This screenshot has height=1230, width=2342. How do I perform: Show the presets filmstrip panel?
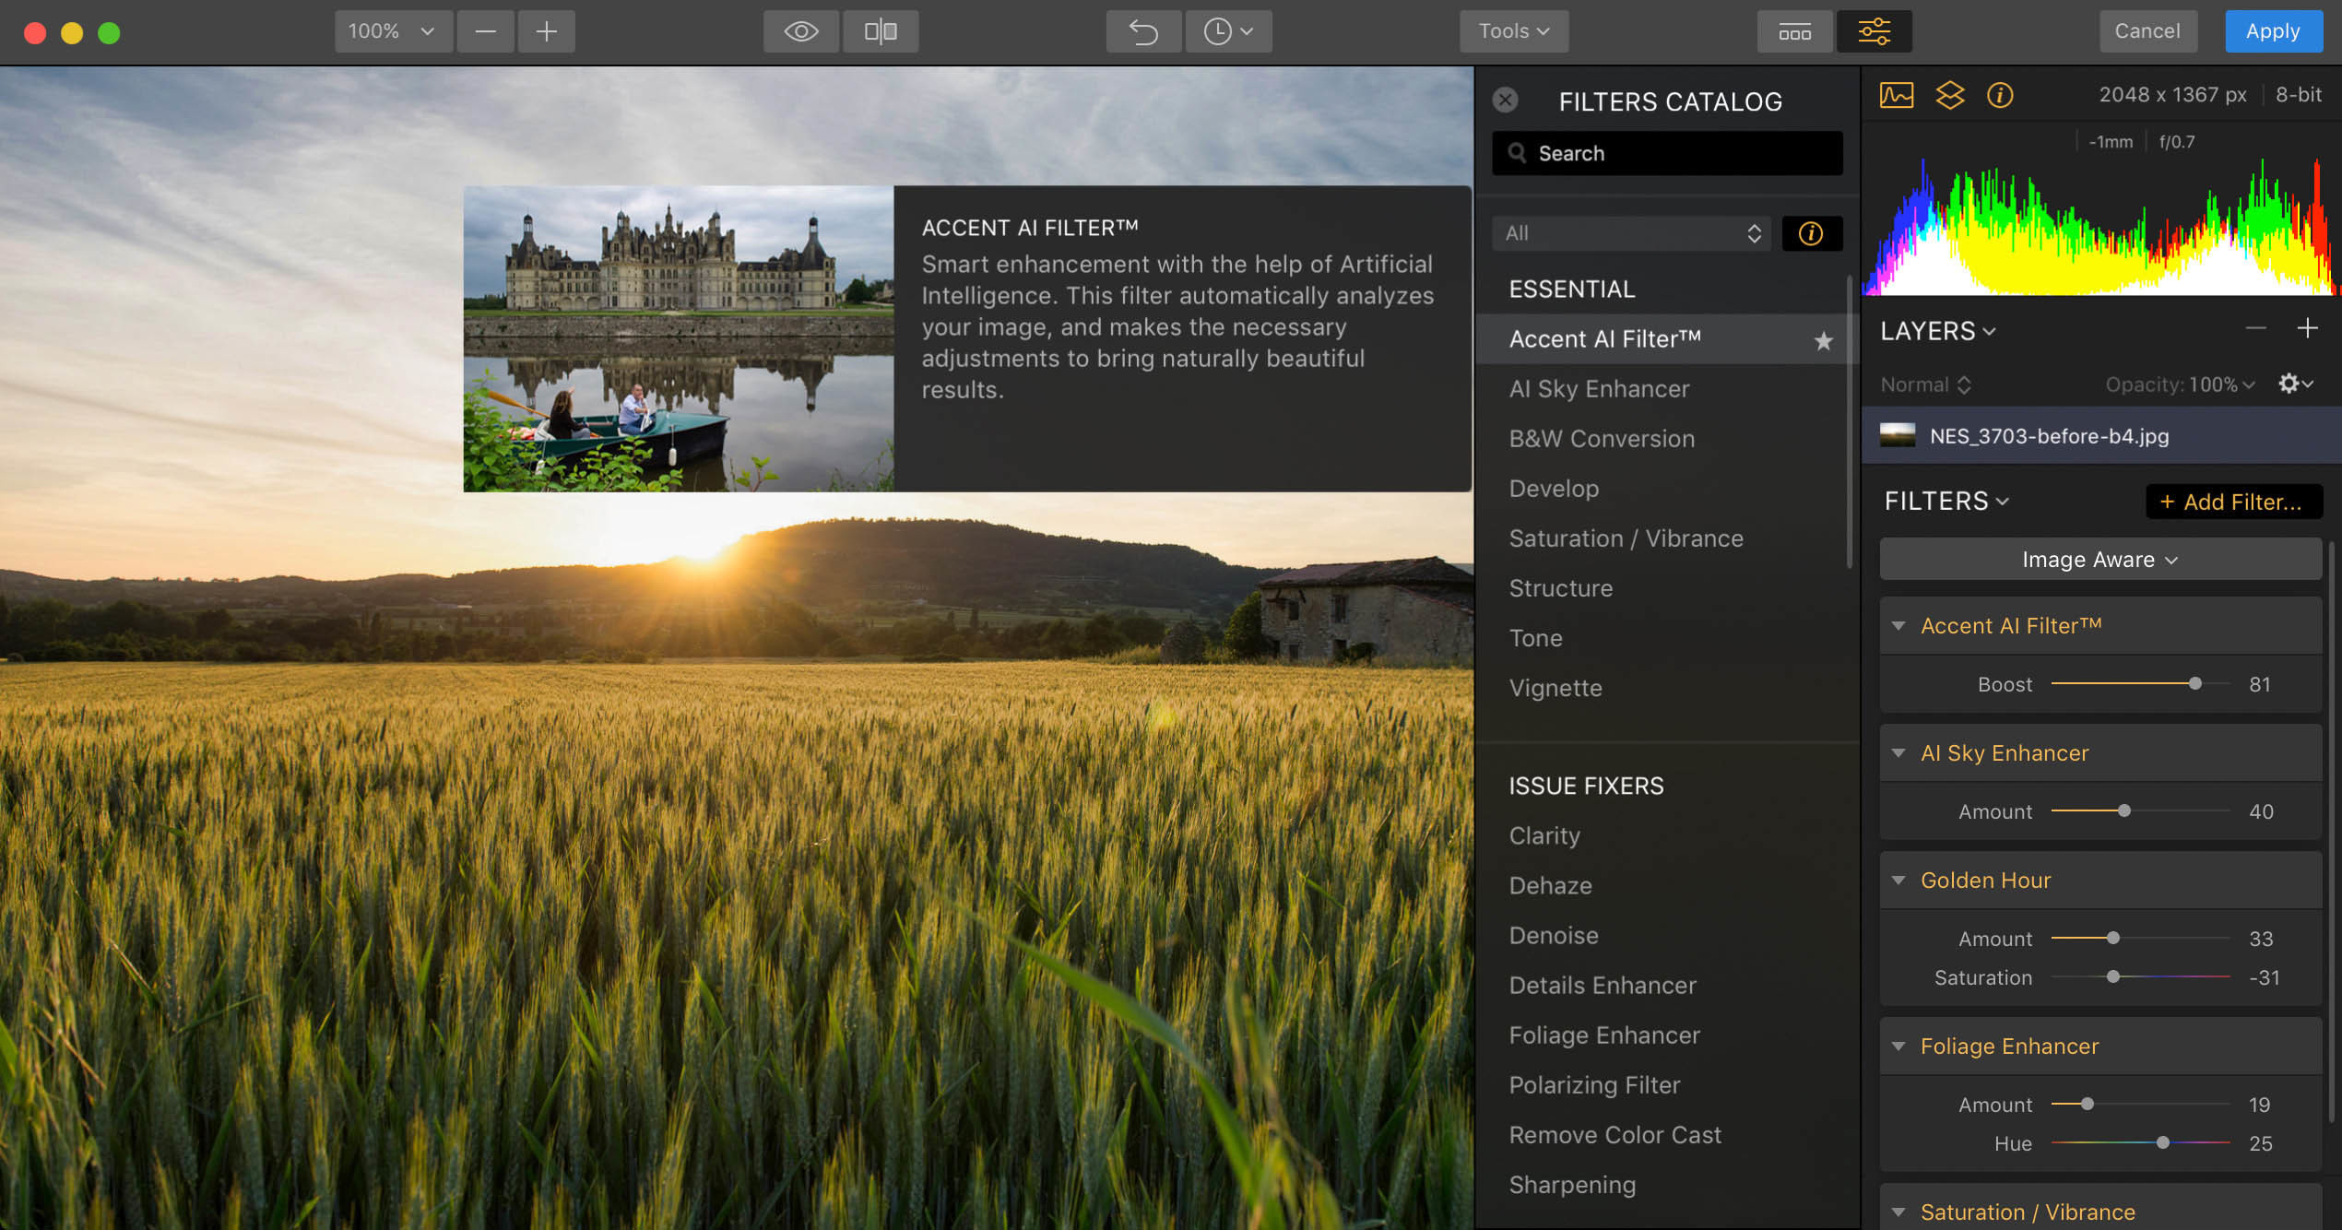tap(1793, 31)
